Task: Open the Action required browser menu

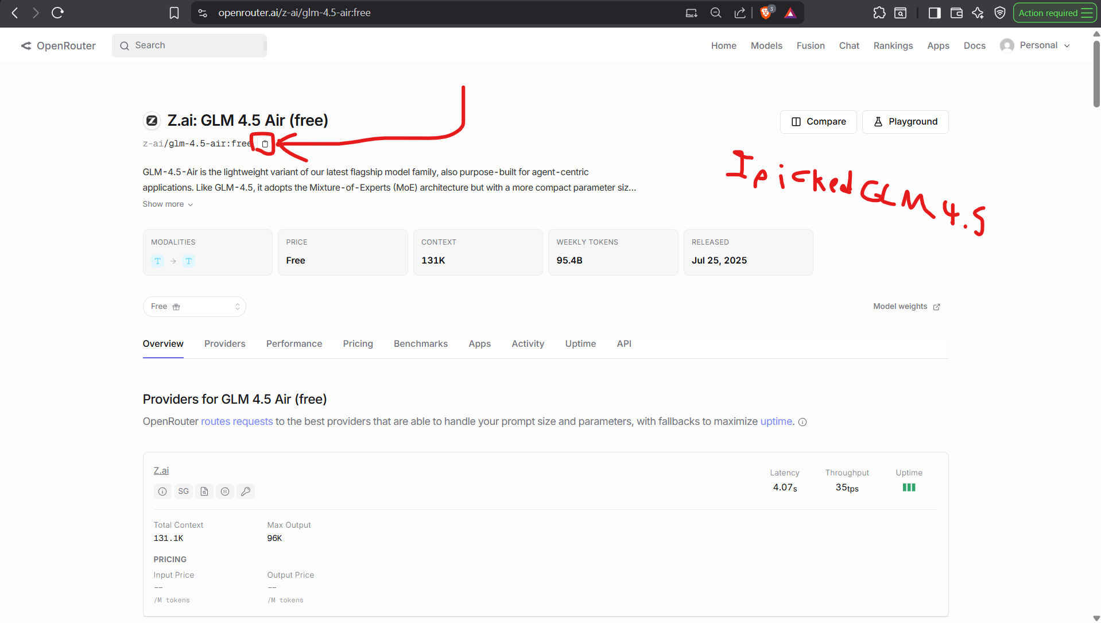Action: (x=1055, y=13)
